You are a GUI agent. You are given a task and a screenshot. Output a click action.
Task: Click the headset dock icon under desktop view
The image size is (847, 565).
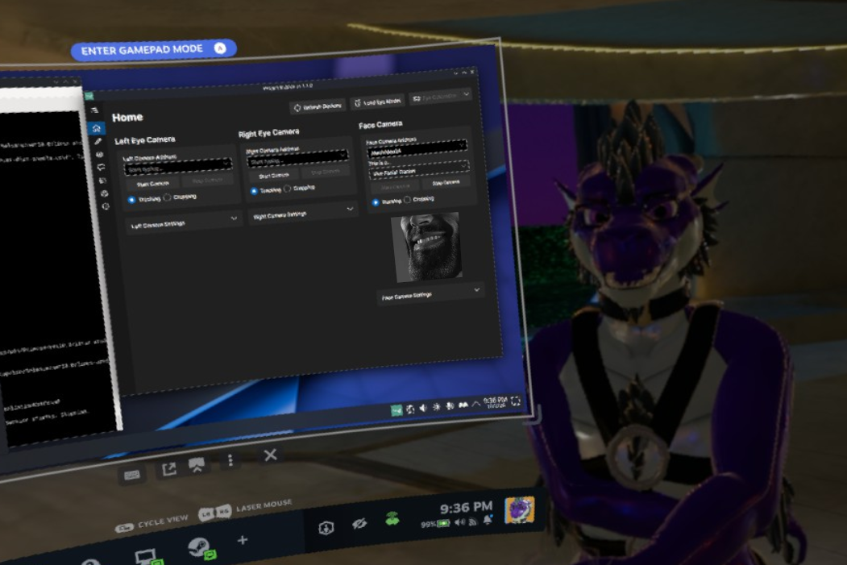[x=197, y=465]
